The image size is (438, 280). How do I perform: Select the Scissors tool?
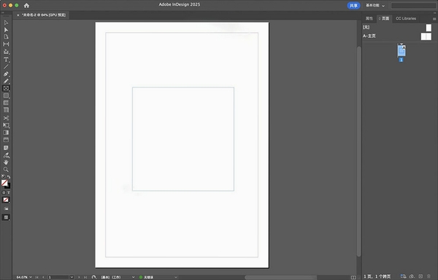6,118
